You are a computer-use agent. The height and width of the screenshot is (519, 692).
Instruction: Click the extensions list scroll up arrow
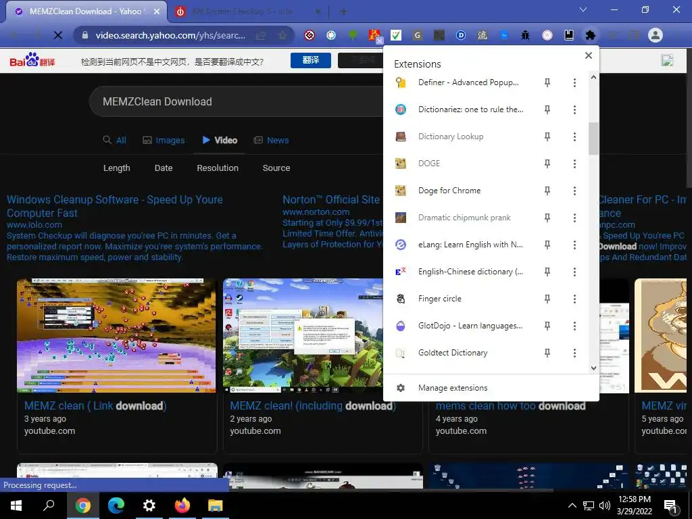(x=593, y=77)
